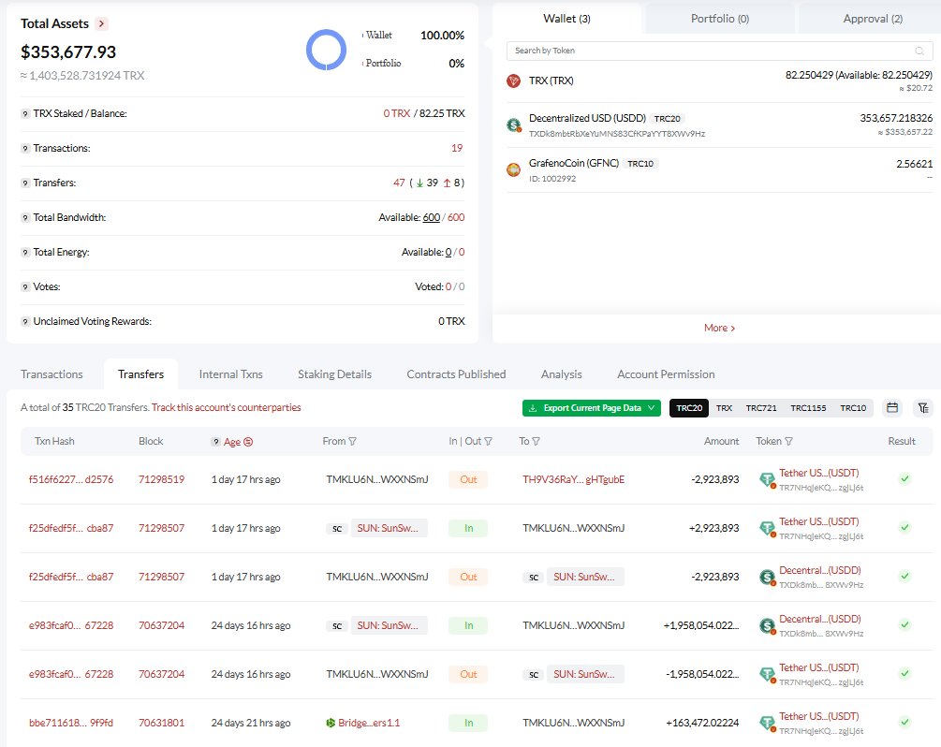Switch to the Wallet (3) tab

pyautogui.click(x=566, y=19)
